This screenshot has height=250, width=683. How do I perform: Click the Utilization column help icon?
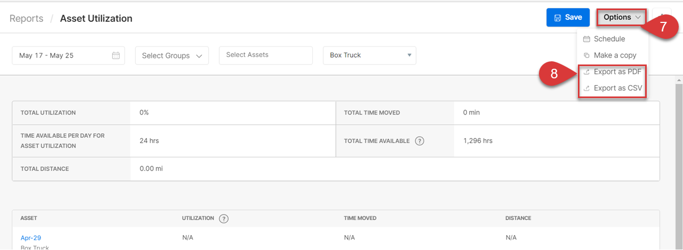(x=224, y=219)
